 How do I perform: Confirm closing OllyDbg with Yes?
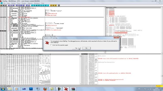tap(76, 48)
